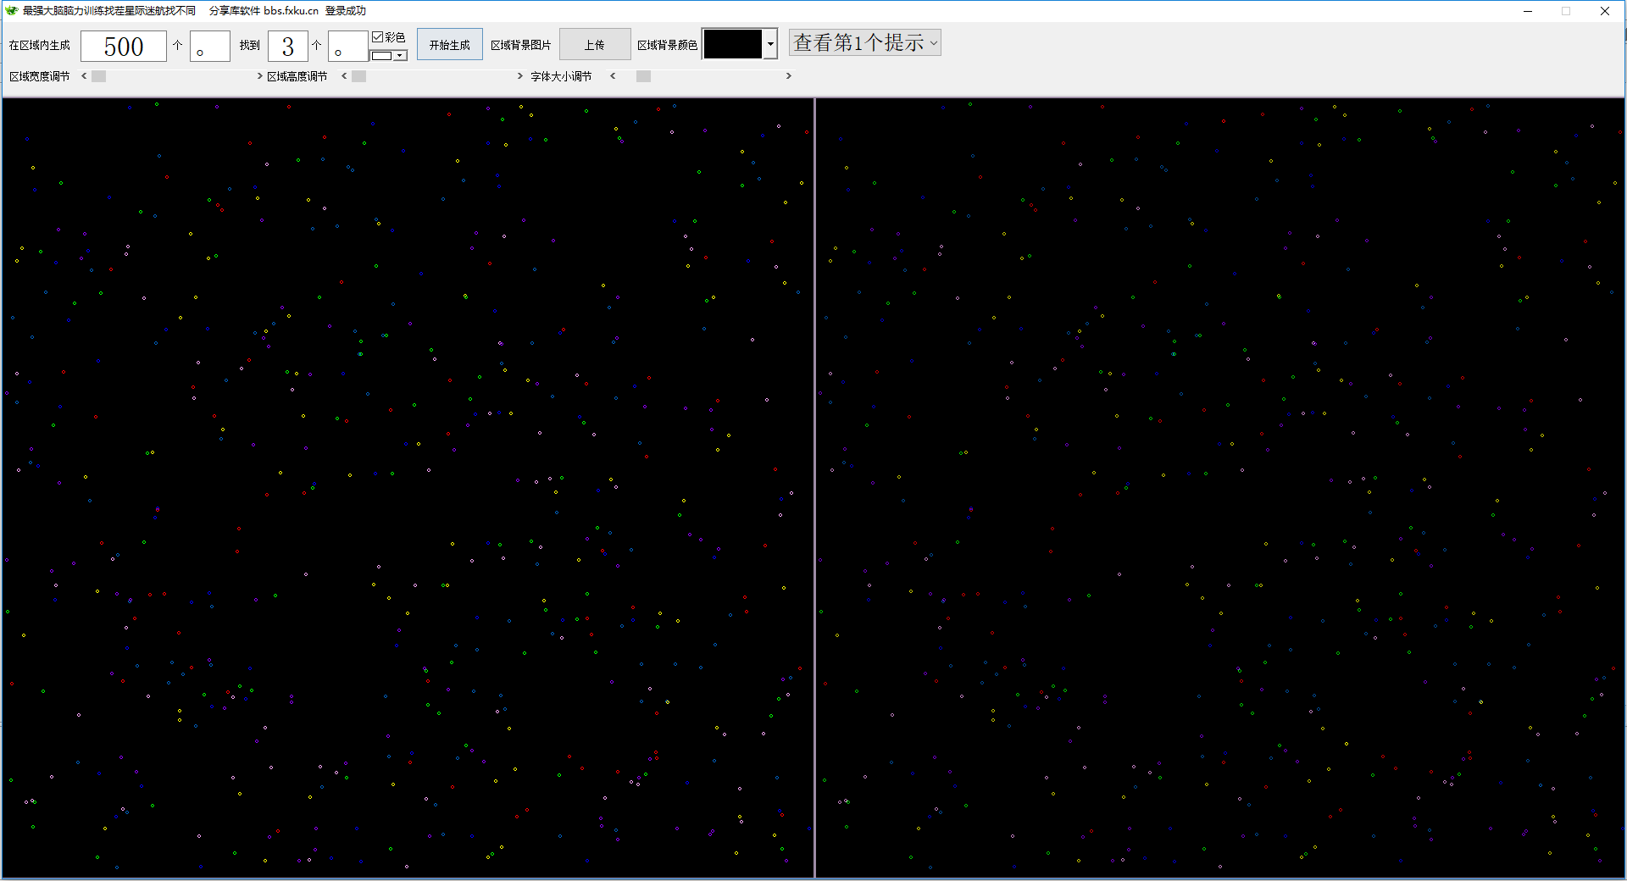
Task: Click right arrow of 区域高度调节 scrollbar
Action: click(x=520, y=76)
